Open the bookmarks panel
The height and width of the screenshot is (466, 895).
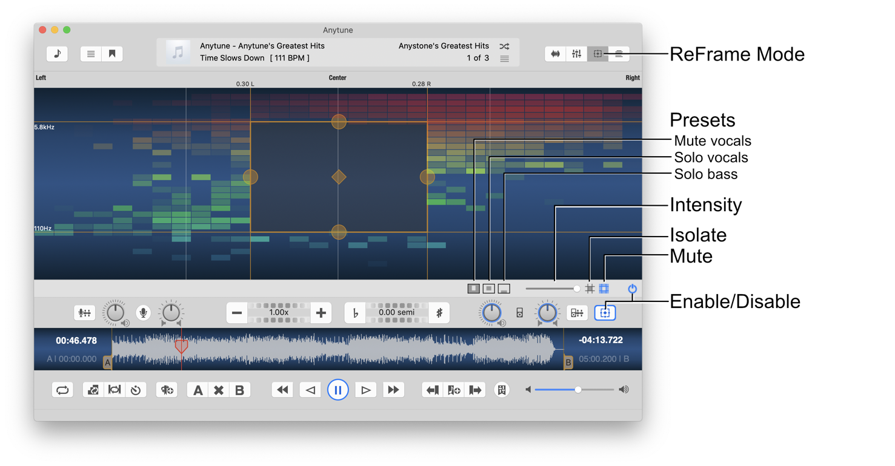point(112,54)
